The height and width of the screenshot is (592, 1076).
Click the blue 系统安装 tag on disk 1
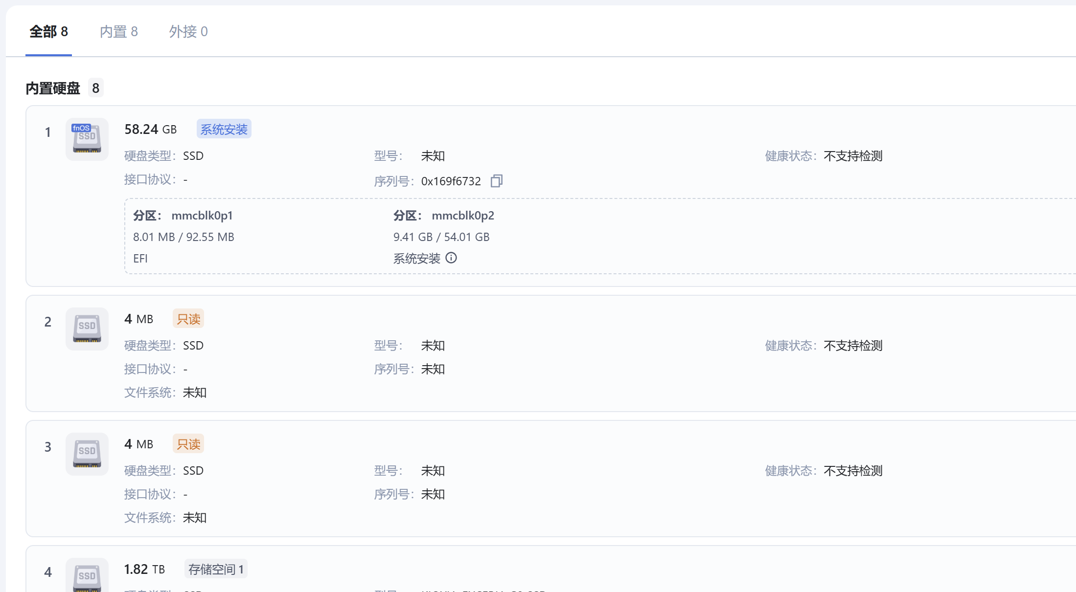pos(224,129)
